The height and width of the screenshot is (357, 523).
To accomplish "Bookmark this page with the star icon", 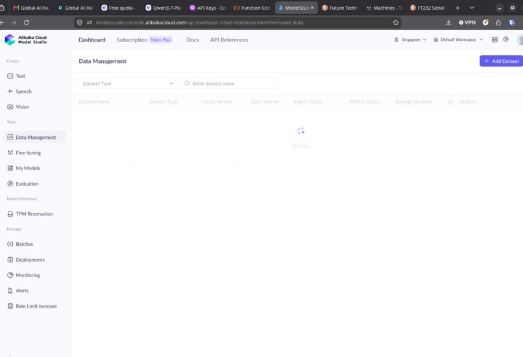I will point(396,22).
